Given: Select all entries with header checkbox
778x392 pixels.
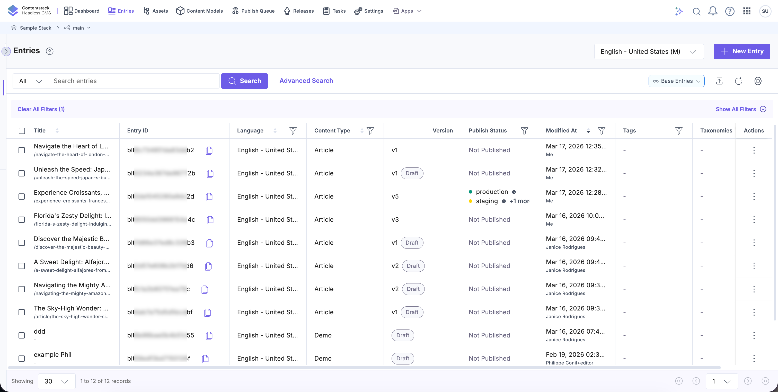Looking at the screenshot, I should coord(22,131).
